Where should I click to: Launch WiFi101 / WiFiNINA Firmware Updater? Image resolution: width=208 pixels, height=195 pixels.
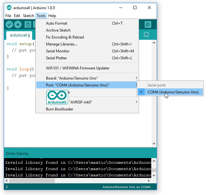(87, 68)
